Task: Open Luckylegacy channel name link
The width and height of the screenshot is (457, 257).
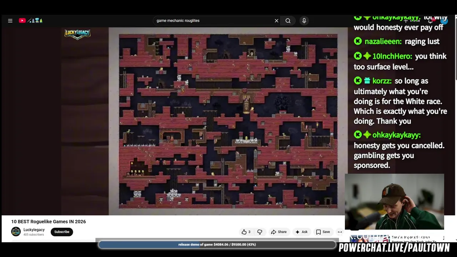Action: pyautogui.click(x=34, y=230)
